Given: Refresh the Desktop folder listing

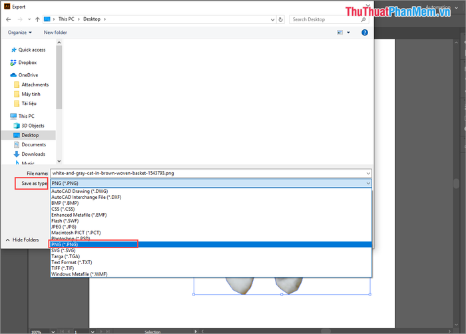Looking at the screenshot, I should pos(280,19).
